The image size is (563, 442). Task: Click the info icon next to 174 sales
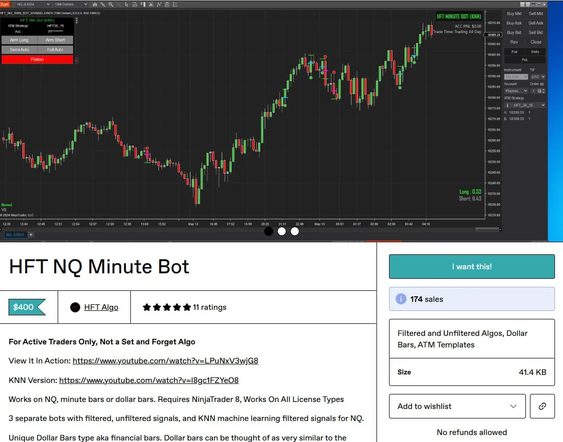pos(401,298)
